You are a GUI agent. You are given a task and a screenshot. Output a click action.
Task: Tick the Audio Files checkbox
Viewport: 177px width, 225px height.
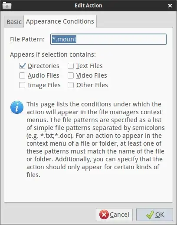[22, 75]
